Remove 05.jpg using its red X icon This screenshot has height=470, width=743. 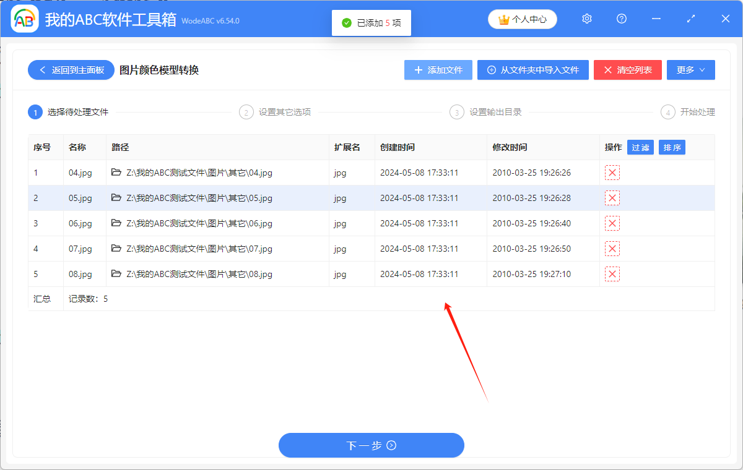(x=612, y=199)
